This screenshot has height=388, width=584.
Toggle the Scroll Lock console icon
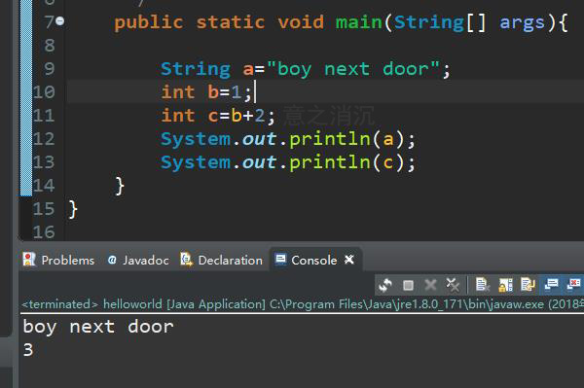pyautogui.click(x=505, y=285)
